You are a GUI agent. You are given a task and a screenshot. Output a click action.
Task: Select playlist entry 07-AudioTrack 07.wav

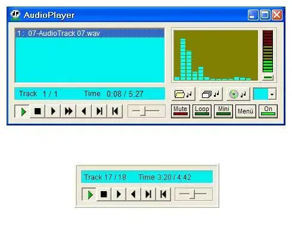coord(89,33)
